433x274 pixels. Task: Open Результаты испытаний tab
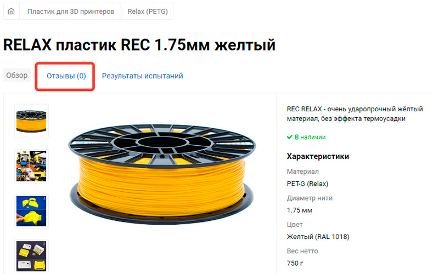point(143,76)
